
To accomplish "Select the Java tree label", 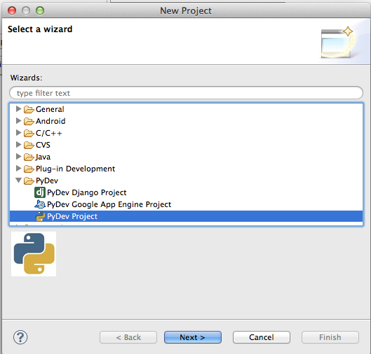I will pos(43,157).
